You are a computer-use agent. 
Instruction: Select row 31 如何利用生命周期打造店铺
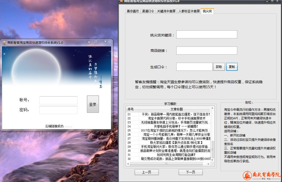pyautogui.click(x=168, y=155)
